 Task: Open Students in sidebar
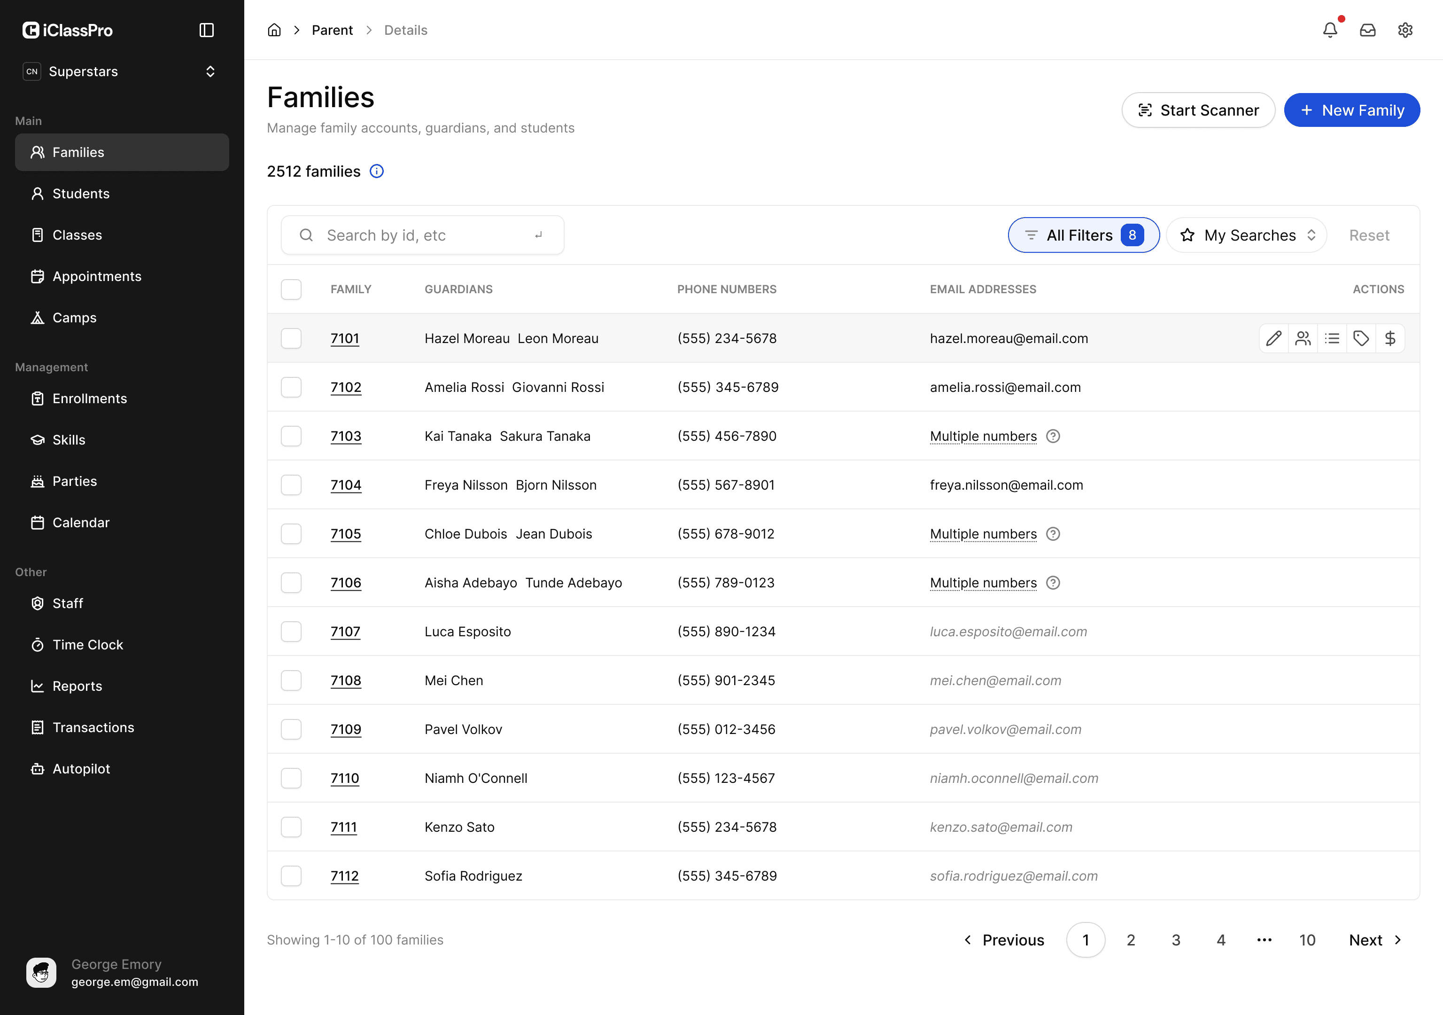[122, 194]
